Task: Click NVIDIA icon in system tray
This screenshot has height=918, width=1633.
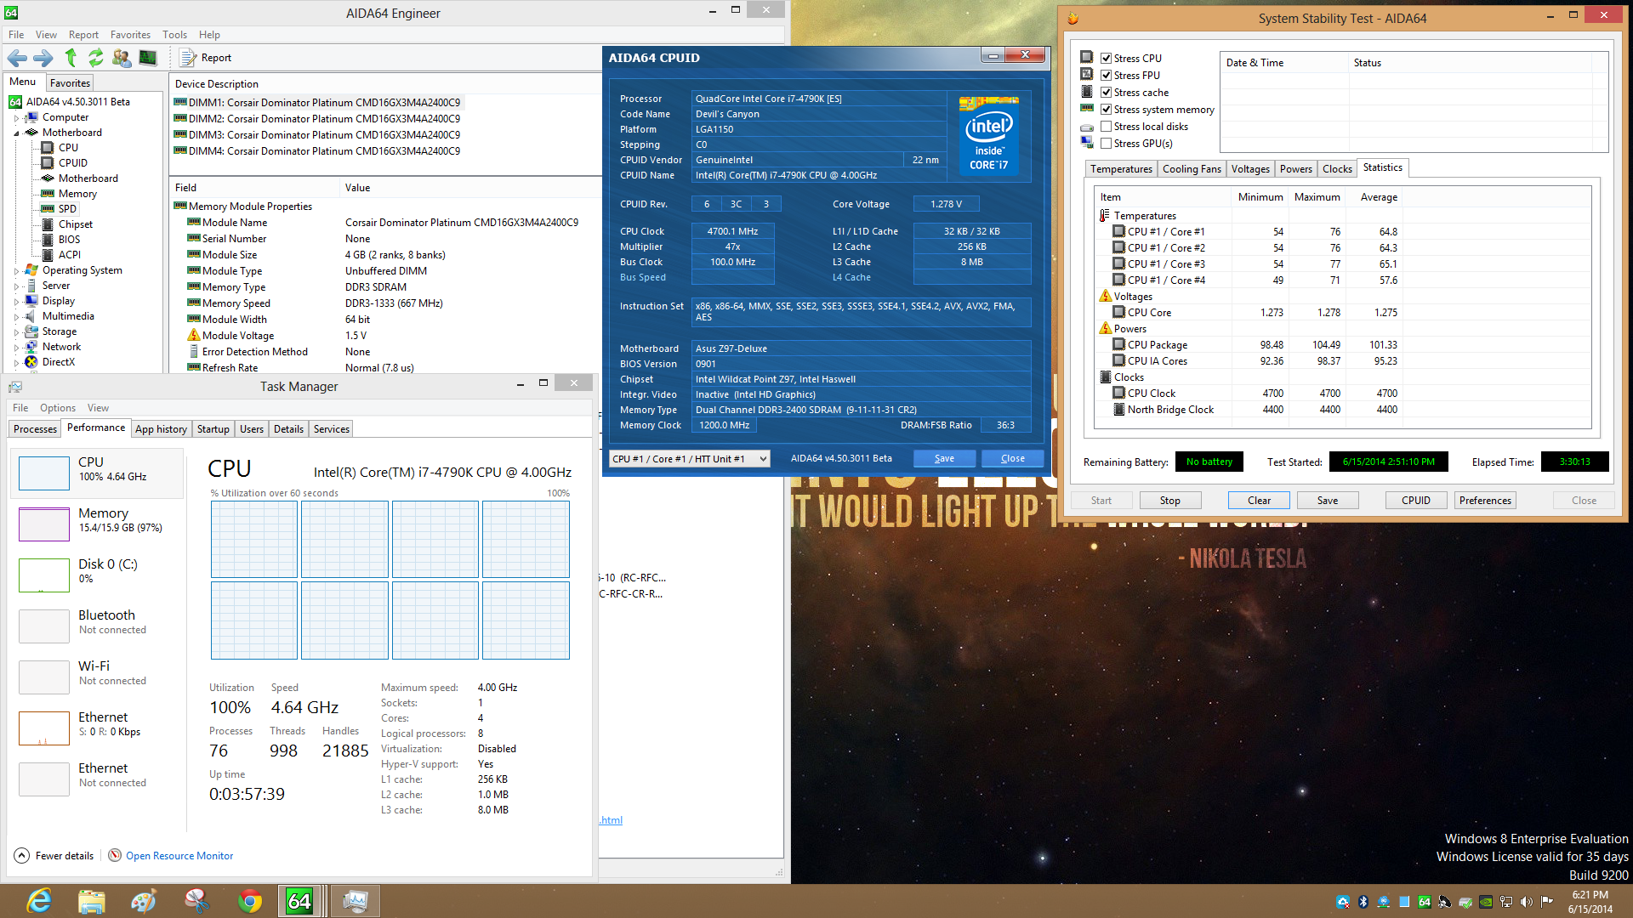Action: (1486, 902)
